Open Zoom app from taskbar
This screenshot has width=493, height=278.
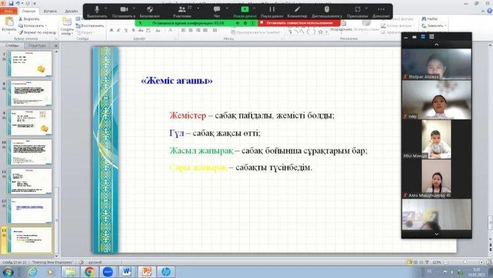tap(108, 271)
